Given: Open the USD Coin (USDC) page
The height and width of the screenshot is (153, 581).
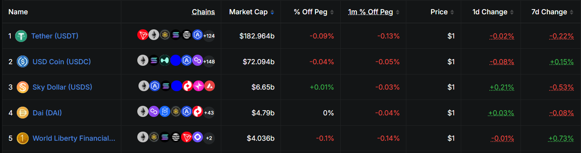Looking at the screenshot, I should coord(62,61).
